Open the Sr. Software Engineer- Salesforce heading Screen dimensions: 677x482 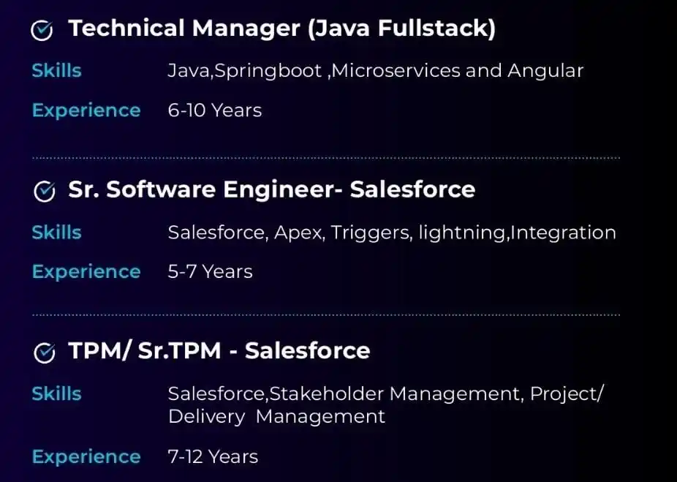(x=271, y=190)
